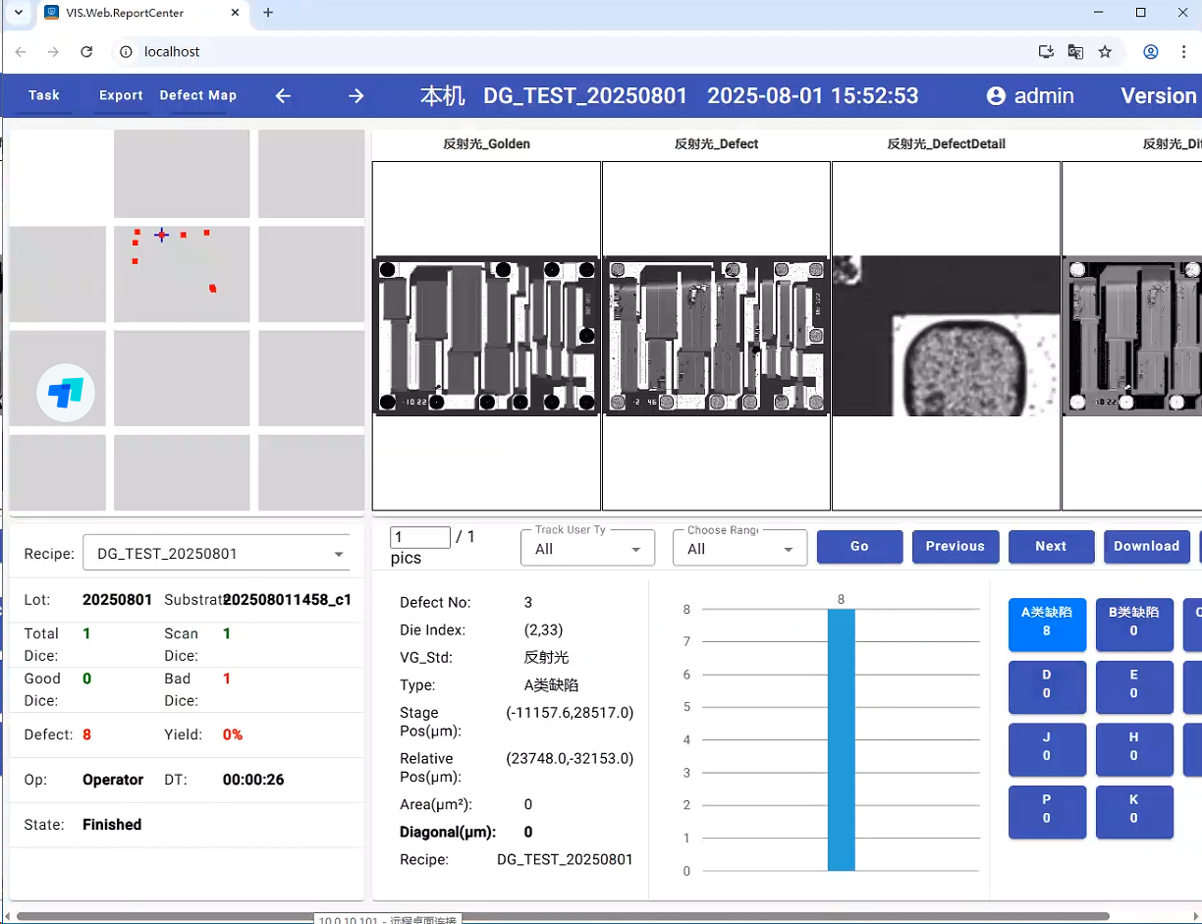
Task: Click the horizontal scrollbar at the bottom
Action: 560,916
